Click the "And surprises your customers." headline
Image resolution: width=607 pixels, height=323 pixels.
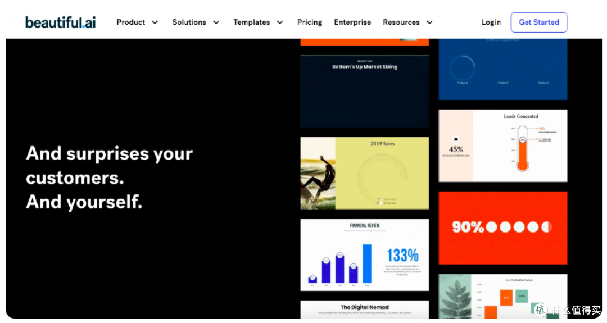tap(109, 166)
